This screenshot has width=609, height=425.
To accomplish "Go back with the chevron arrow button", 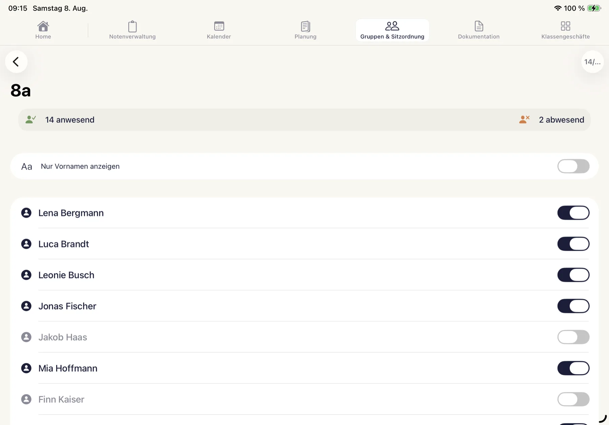I will click(x=16, y=62).
